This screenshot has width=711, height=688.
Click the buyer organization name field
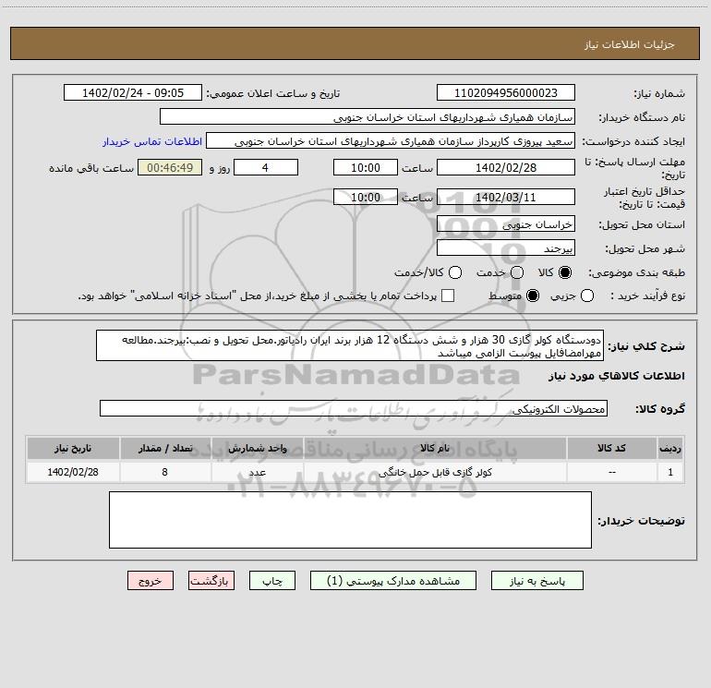tap(368, 116)
